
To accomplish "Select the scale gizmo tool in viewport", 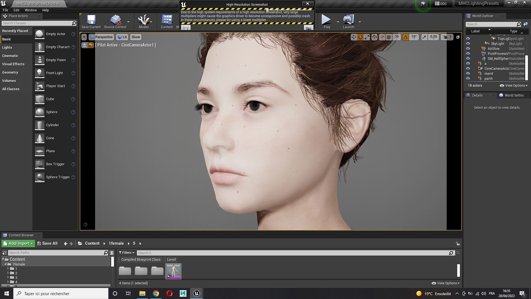I will coord(367,37).
